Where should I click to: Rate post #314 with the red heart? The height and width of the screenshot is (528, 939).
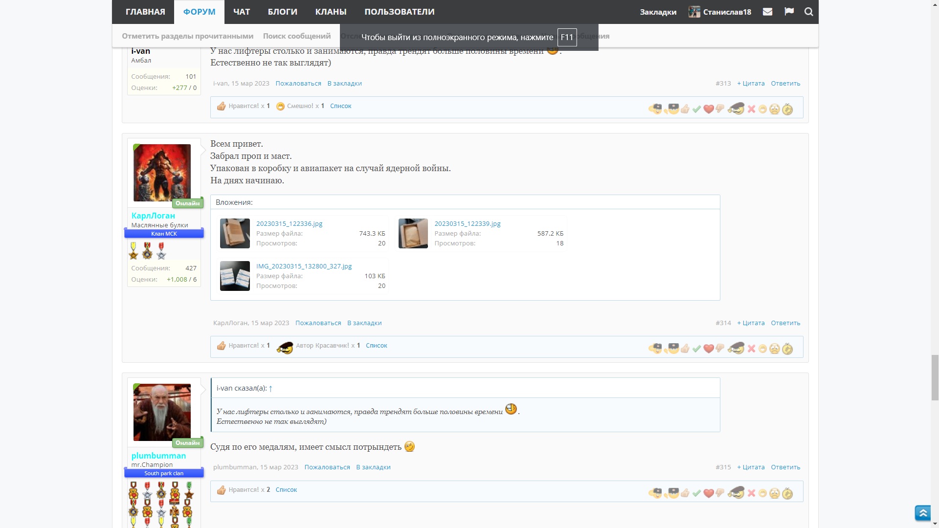(708, 349)
